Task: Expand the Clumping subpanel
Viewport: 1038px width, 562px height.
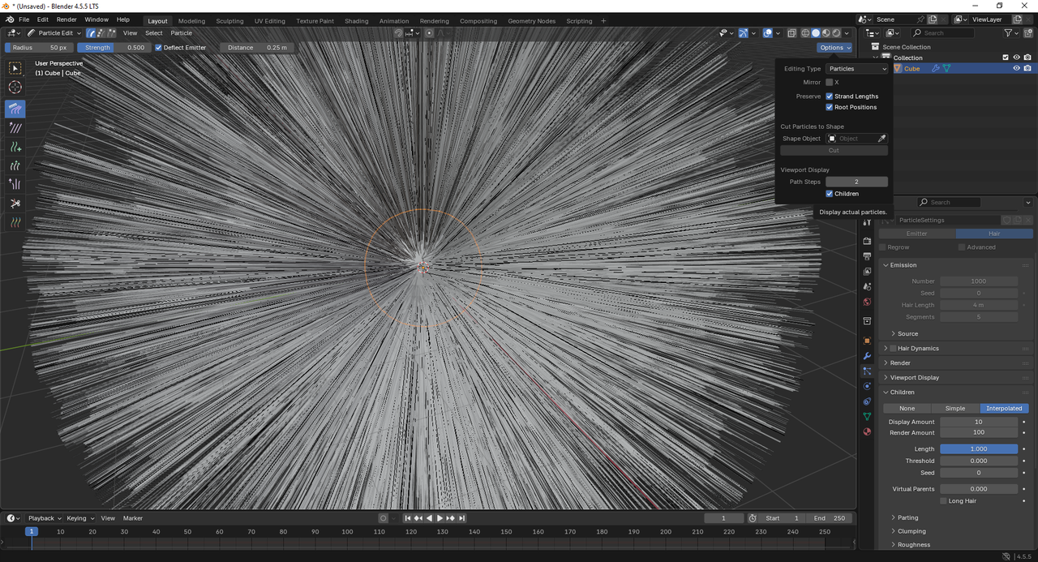Action: [x=911, y=531]
